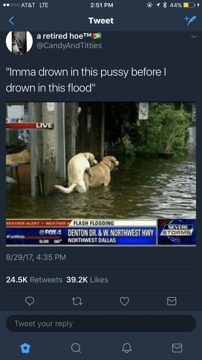Tap the 8/29/17 timestamp text
The width and height of the screenshot is (202, 360).
coord(36,257)
